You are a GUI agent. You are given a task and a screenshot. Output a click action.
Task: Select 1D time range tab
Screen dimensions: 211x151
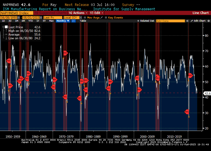(x=3, y=21)
